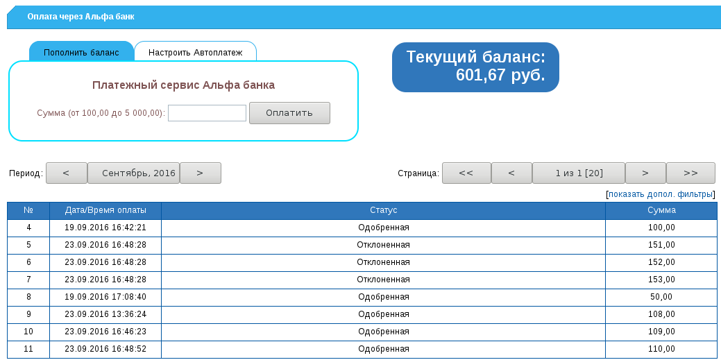Go to next page of results
This screenshot has width=721, height=360.
pos(645,173)
